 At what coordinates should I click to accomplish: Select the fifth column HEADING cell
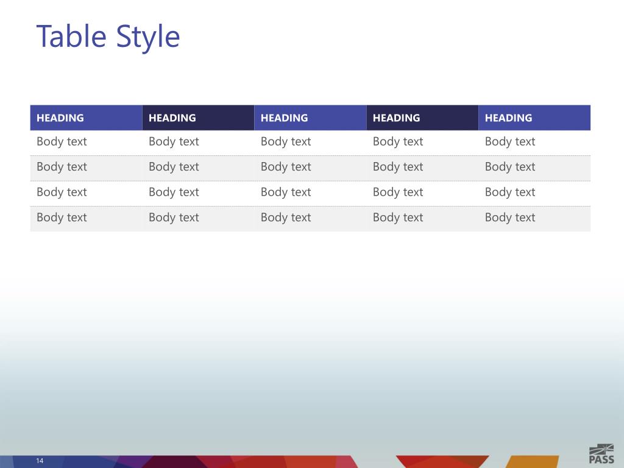[x=534, y=118]
